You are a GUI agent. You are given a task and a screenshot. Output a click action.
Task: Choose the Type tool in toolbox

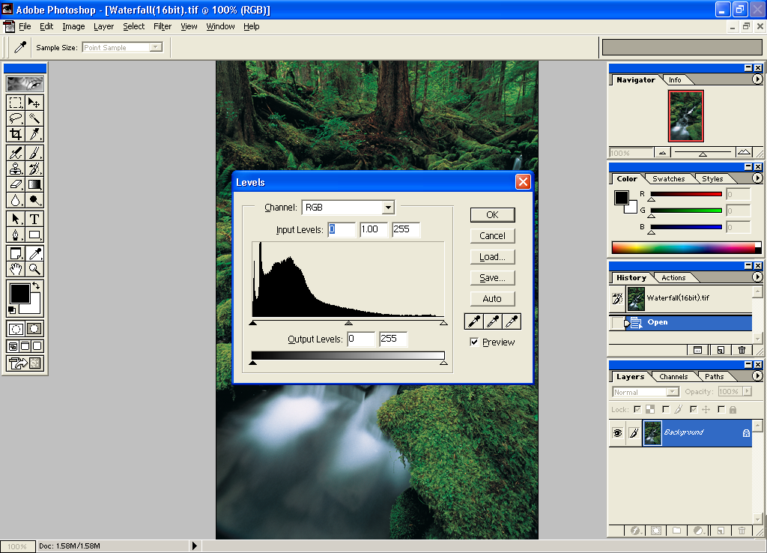point(34,219)
